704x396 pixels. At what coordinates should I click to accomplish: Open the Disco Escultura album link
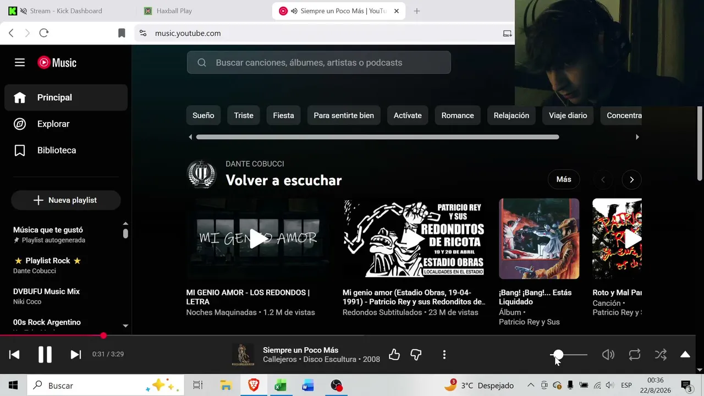pos(330,360)
